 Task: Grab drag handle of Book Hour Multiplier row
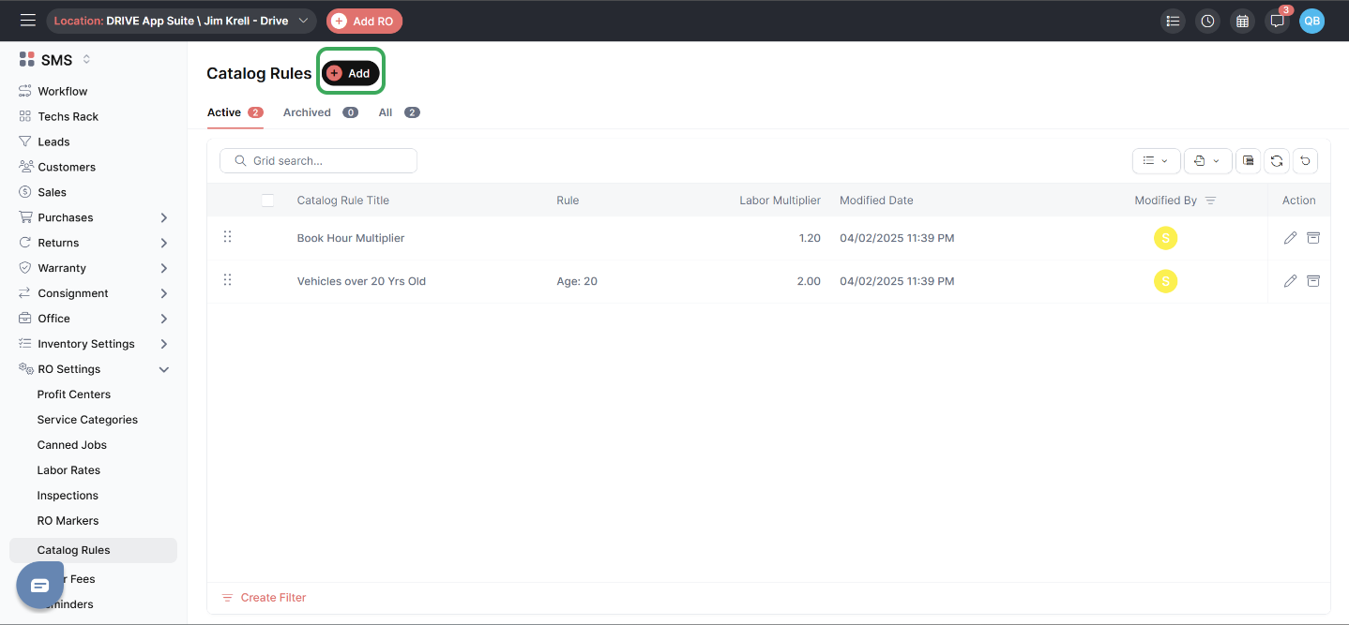click(x=227, y=237)
